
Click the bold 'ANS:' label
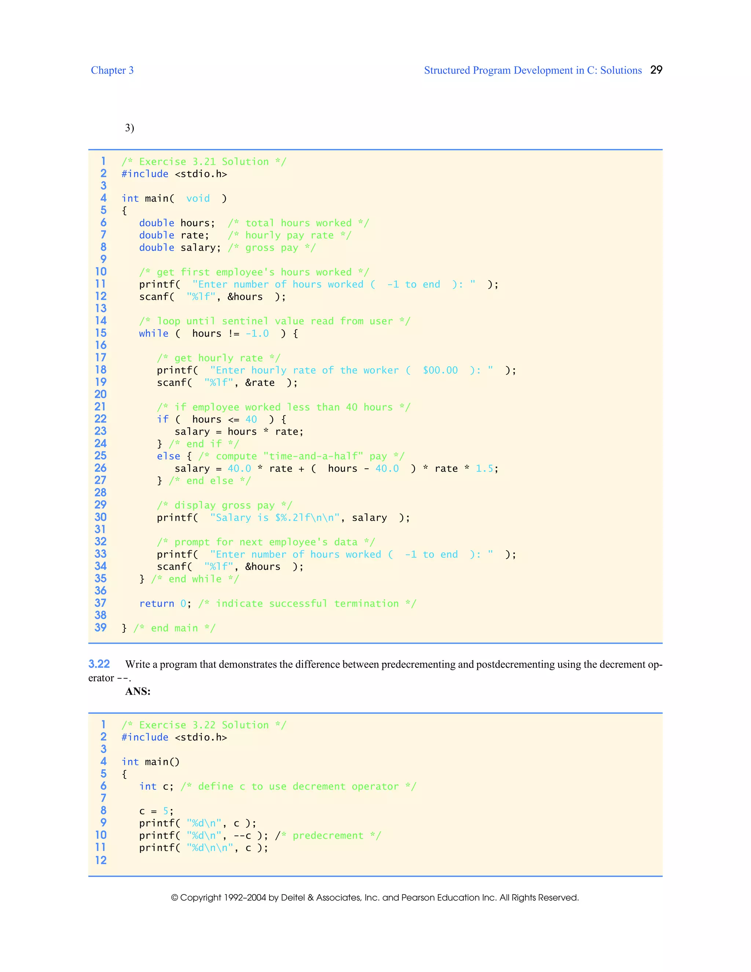pyautogui.click(x=138, y=691)
